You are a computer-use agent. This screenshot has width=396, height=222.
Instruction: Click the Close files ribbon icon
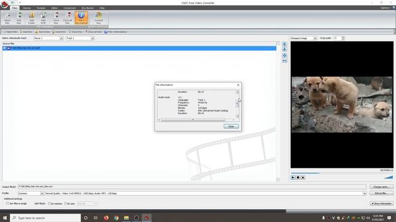[x=56, y=18]
